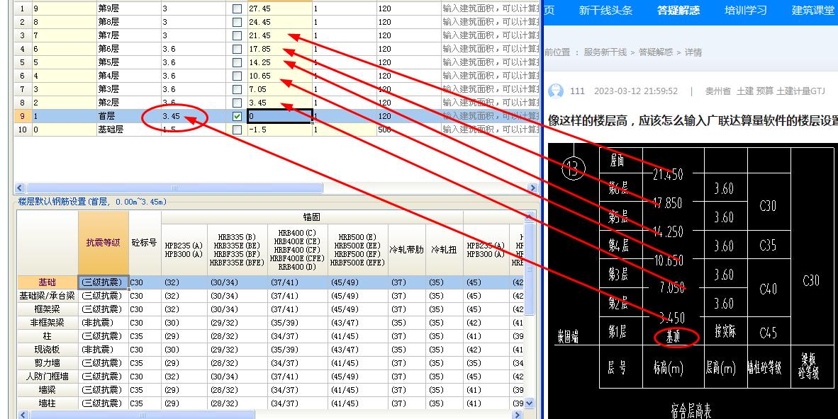Open the 建筑课堂 tab
The height and width of the screenshot is (419, 838).
[813, 11]
